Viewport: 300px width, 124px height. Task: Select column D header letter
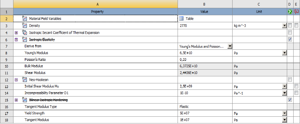(x=290, y=4)
